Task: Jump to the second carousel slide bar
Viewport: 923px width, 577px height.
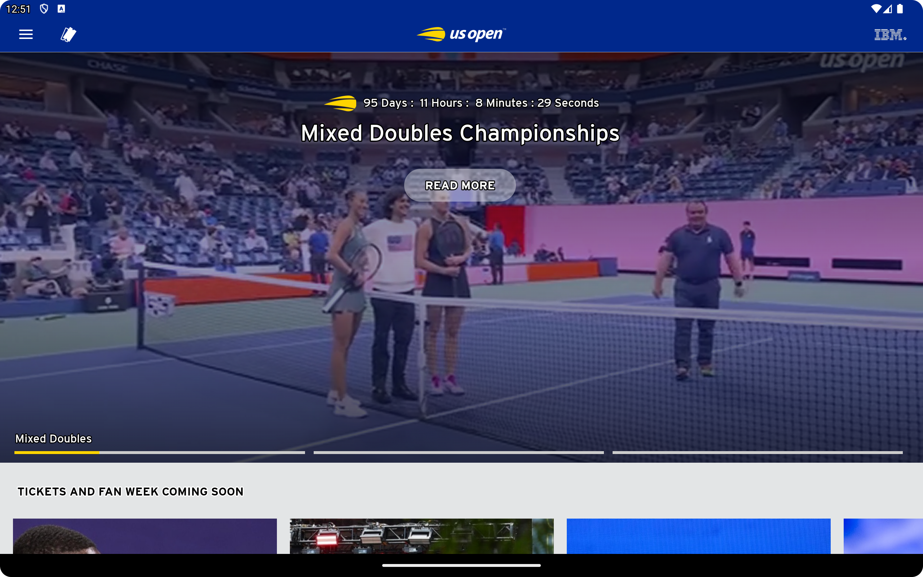Action: (x=459, y=453)
